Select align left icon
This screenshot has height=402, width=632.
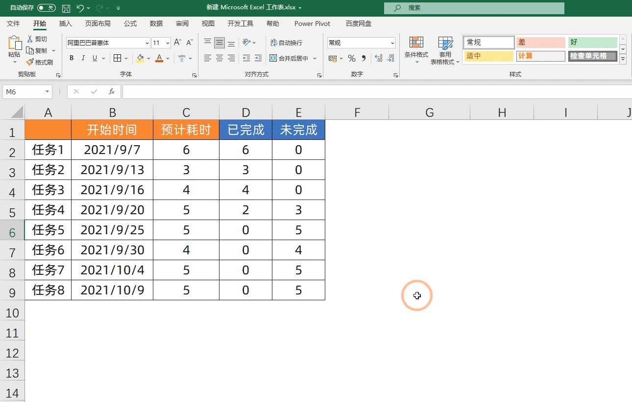point(208,58)
